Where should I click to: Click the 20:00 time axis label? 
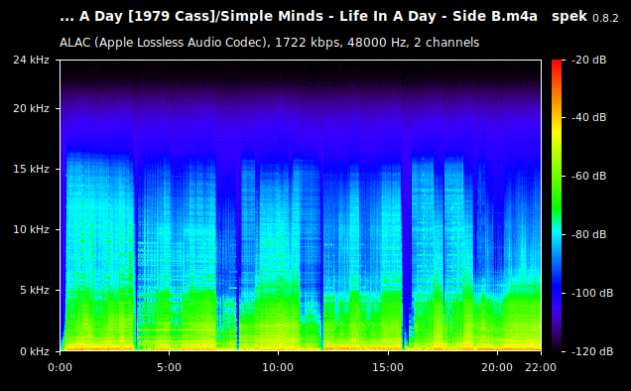click(497, 367)
